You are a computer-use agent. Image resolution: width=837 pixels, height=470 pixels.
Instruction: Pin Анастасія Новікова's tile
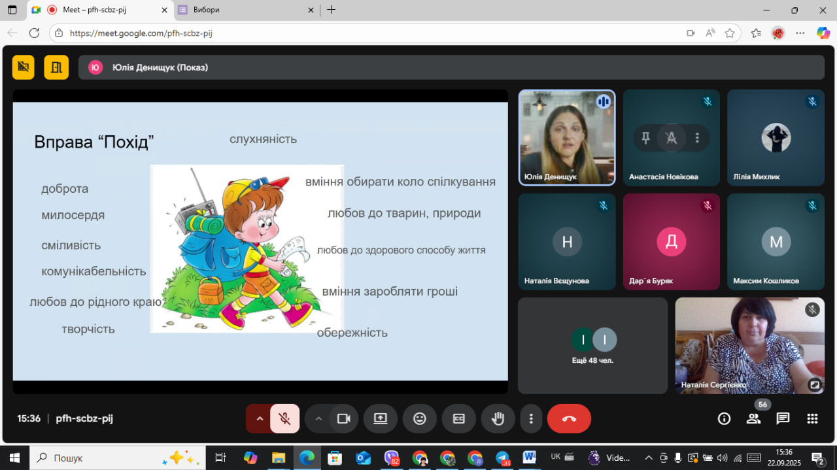point(645,138)
